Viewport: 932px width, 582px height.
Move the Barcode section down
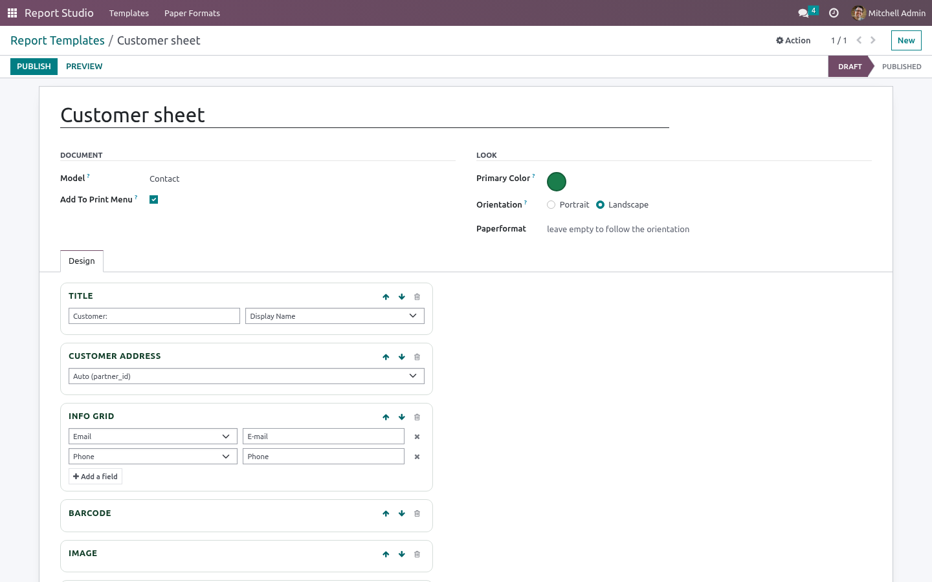[402, 513]
